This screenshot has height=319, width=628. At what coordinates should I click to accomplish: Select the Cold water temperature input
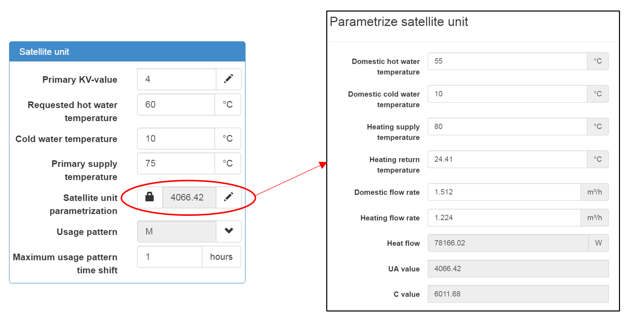tap(176, 139)
